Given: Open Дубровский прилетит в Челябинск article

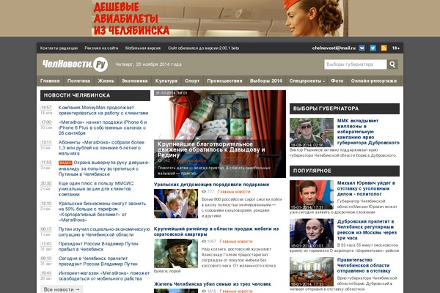Looking at the screenshot, I should point(367,229).
